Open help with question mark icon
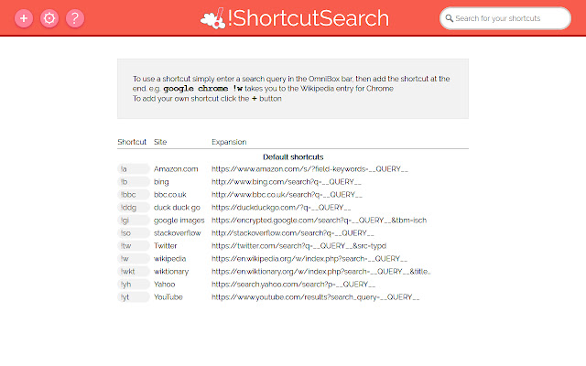The height and width of the screenshot is (366, 586). coord(75,18)
